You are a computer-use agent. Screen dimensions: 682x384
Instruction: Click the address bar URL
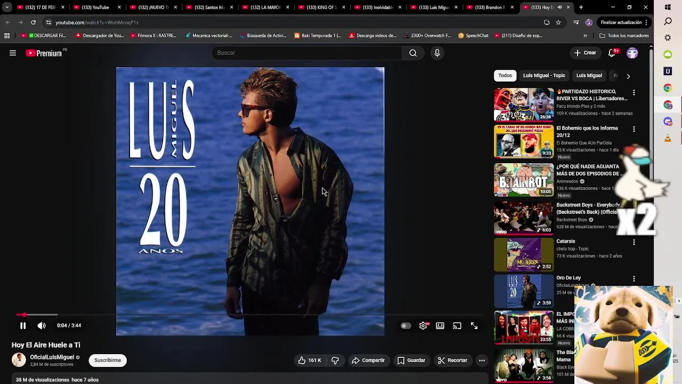tap(97, 22)
